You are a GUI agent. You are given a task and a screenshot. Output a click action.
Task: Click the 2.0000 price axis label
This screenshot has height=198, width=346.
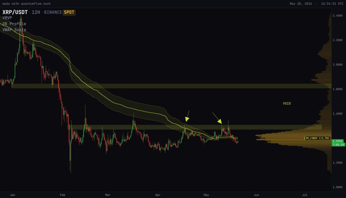(338, 65)
